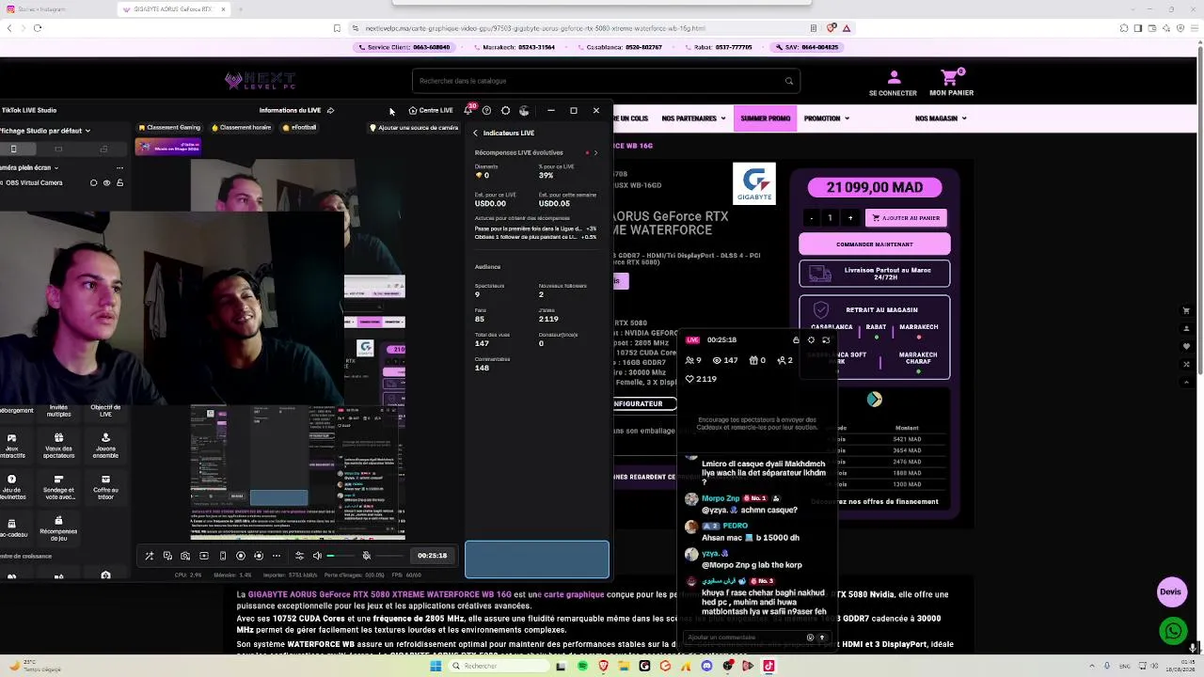Viewport: 1204px width, 677px height.
Task: Click the catalogue search magnifier icon
Action: (789, 81)
